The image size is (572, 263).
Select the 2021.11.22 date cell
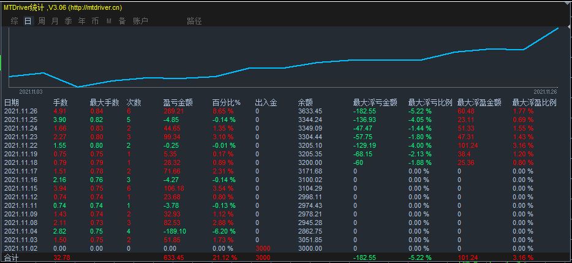pyautogui.click(x=21, y=145)
